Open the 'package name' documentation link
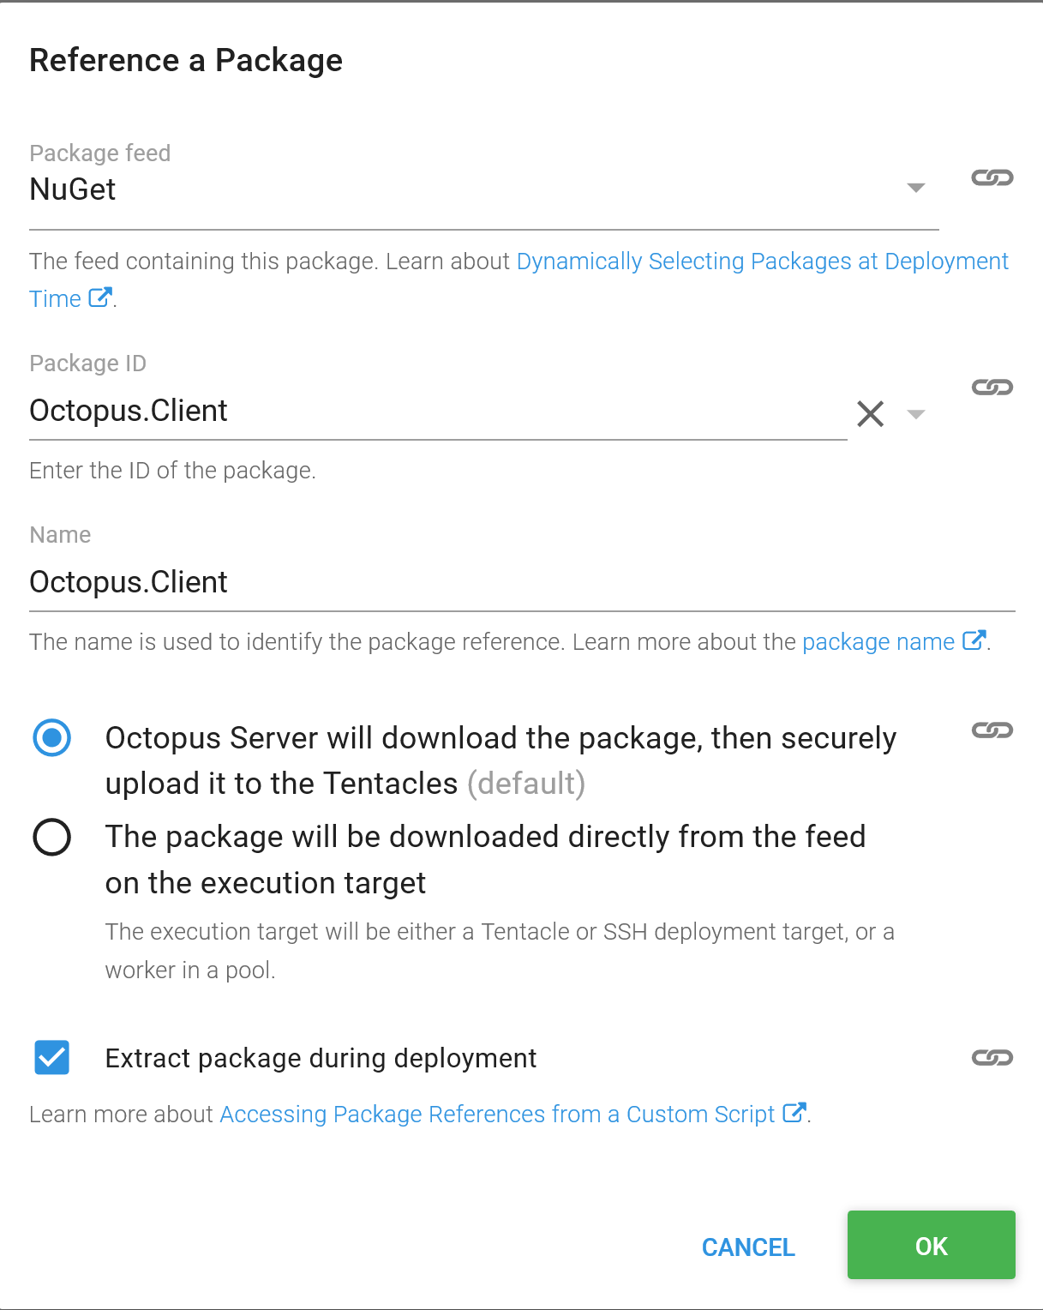1043x1310 pixels. click(x=877, y=640)
